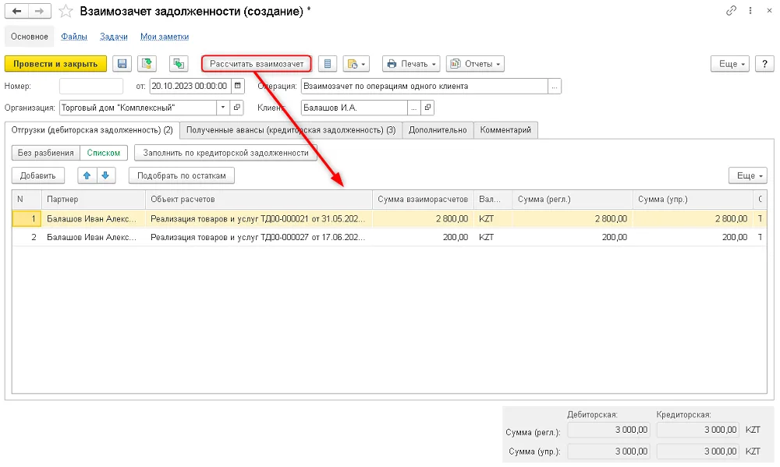Open the create-based-on dropdown left of Печать
Viewport: 780px width, 467px height.
356,64
